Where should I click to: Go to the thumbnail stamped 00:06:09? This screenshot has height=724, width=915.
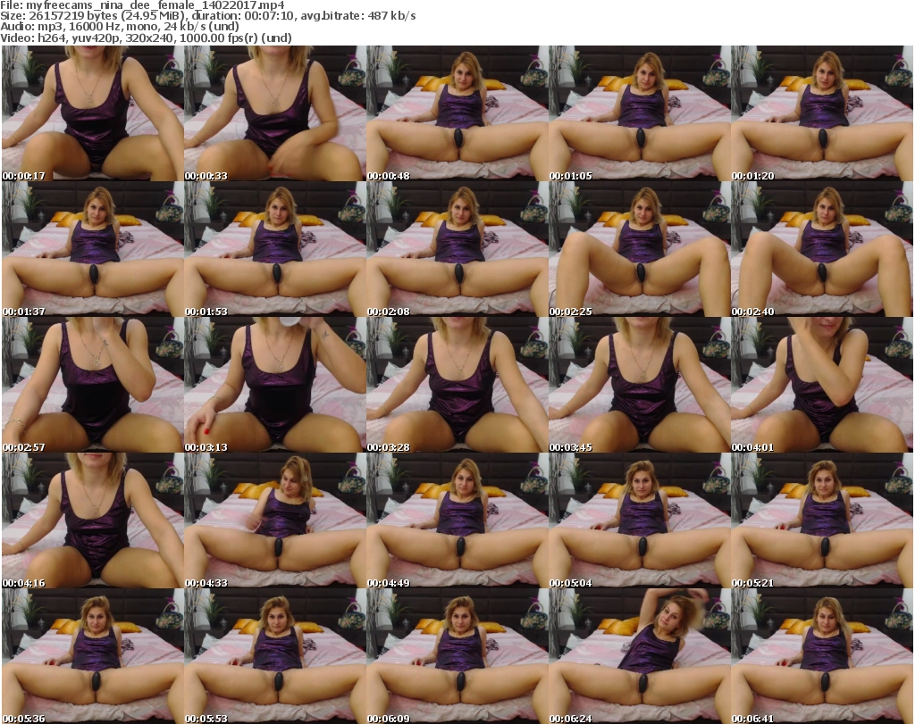457,656
